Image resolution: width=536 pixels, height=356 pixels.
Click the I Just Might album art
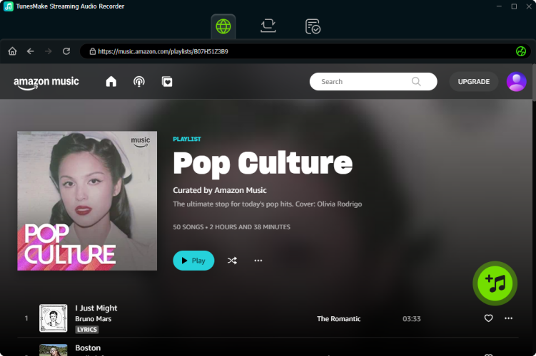click(x=54, y=318)
